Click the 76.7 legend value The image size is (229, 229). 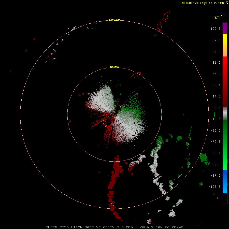click(217, 51)
